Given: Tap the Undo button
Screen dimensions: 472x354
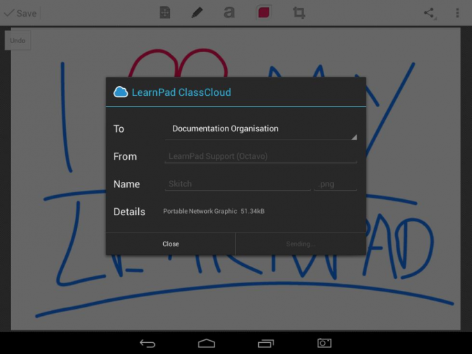Looking at the screenshot, I should [x=17, y=40].
